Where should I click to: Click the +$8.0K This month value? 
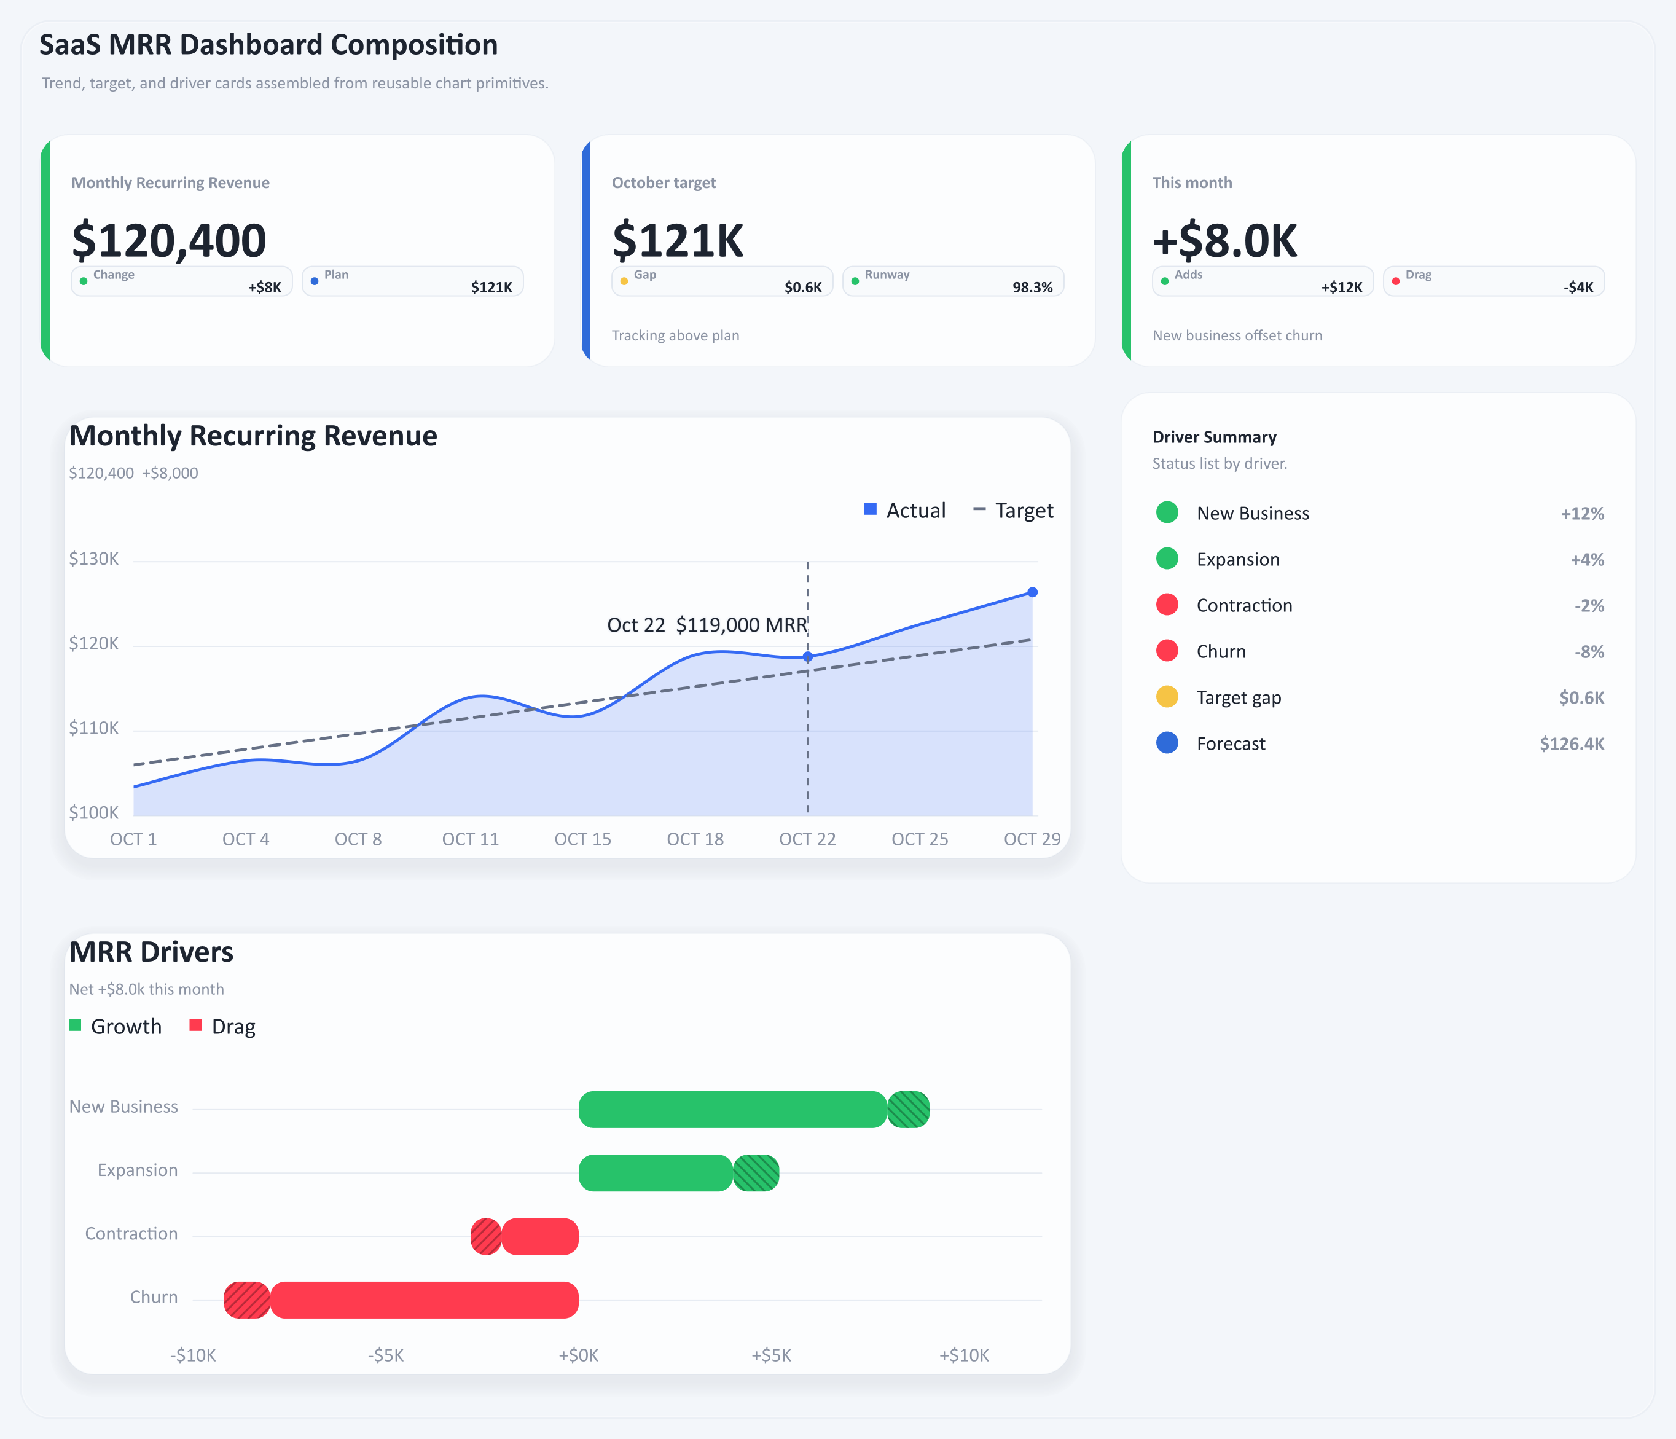click(x=1224, y=240)
